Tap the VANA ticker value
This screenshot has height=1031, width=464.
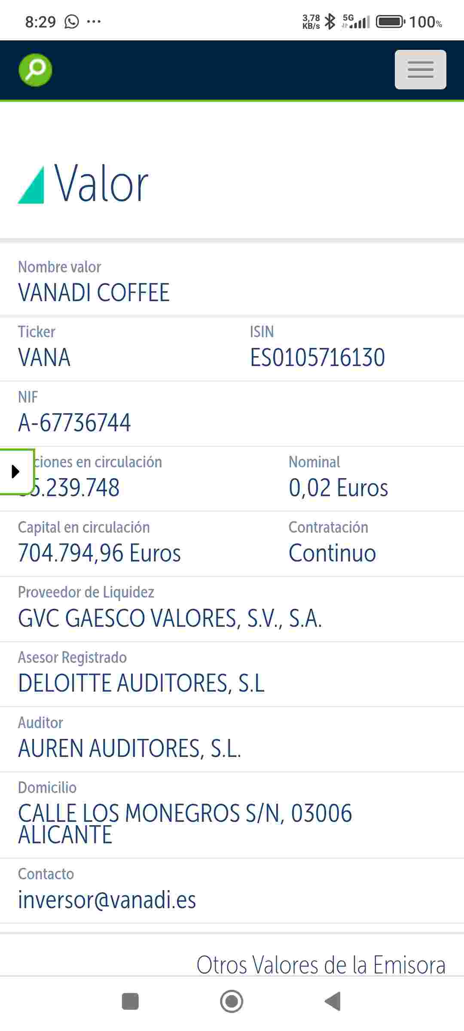click(x=44, y=357)
